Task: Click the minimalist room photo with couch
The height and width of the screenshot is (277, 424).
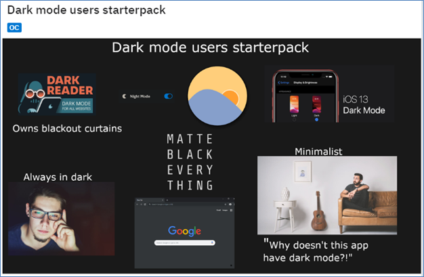Action: [x=327, y=195]
